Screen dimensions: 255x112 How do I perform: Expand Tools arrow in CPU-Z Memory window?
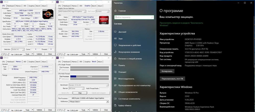tap(32, 110)
